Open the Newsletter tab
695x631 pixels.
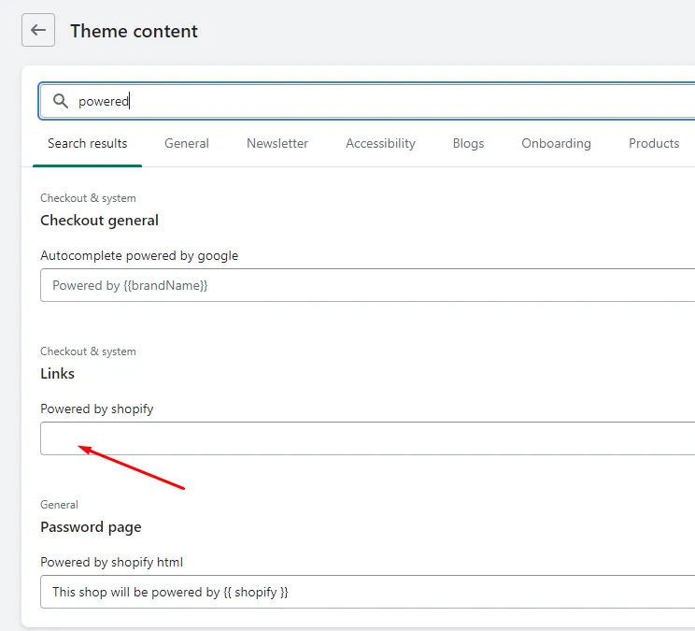tap(277, 143)
